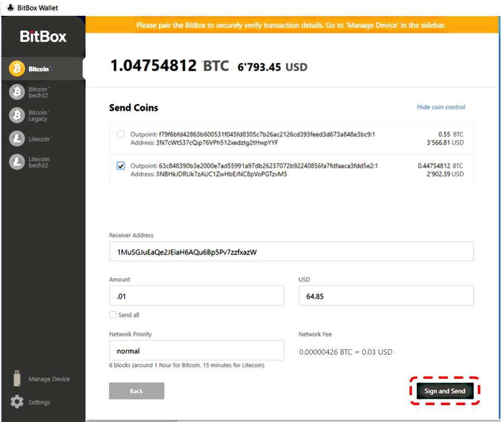Click the Sign and Send button
The height and width of the screenshot is (422, 501).
445,391
